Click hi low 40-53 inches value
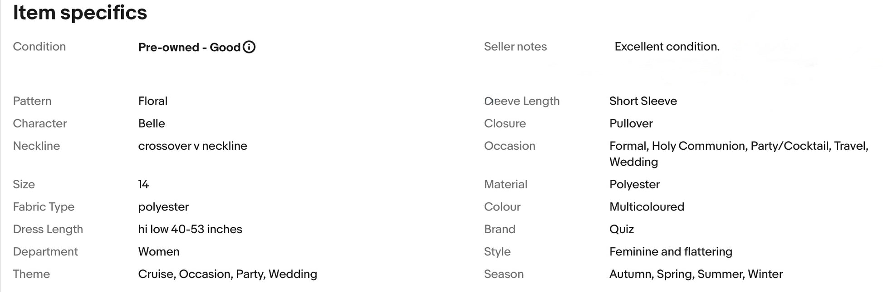The width and height of the screenshot is (883, 292). click(190, 229)
